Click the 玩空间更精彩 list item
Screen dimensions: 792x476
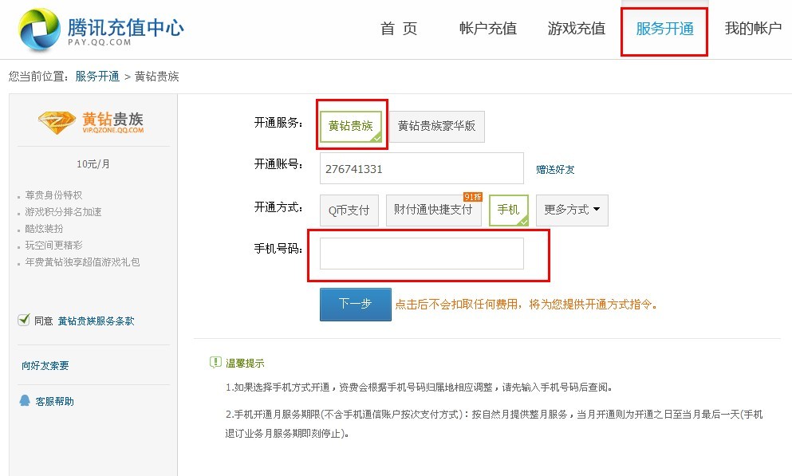point(53,245)
